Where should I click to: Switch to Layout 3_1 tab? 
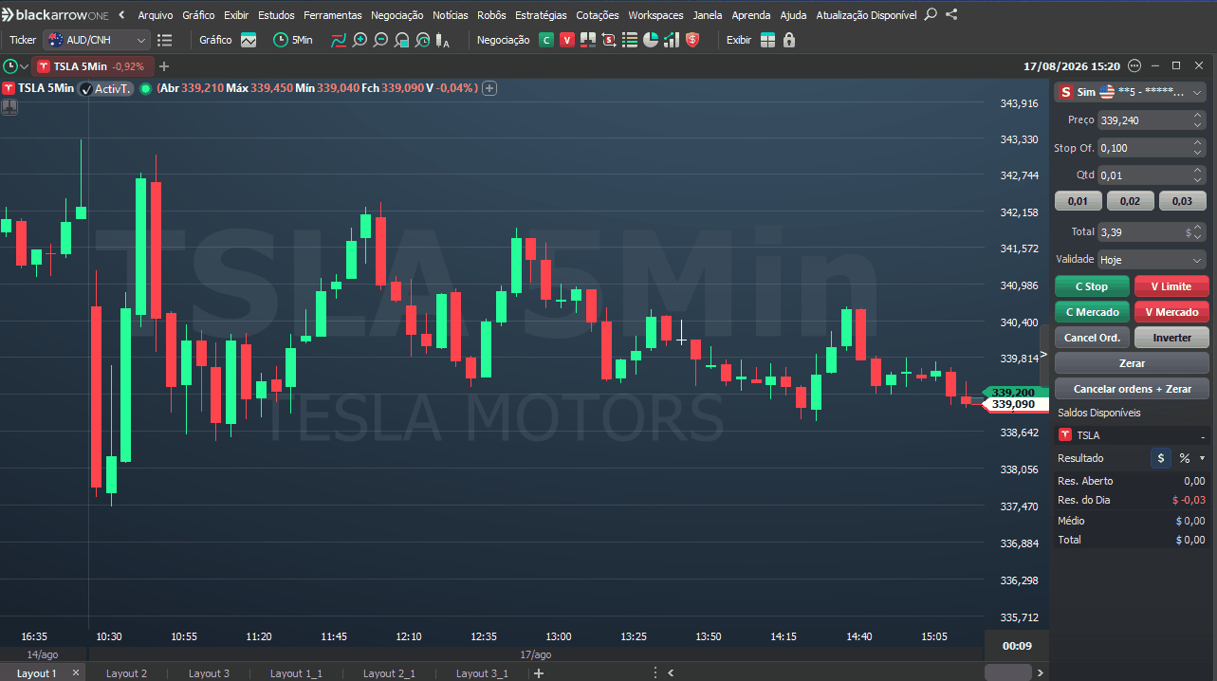(482, 673)
